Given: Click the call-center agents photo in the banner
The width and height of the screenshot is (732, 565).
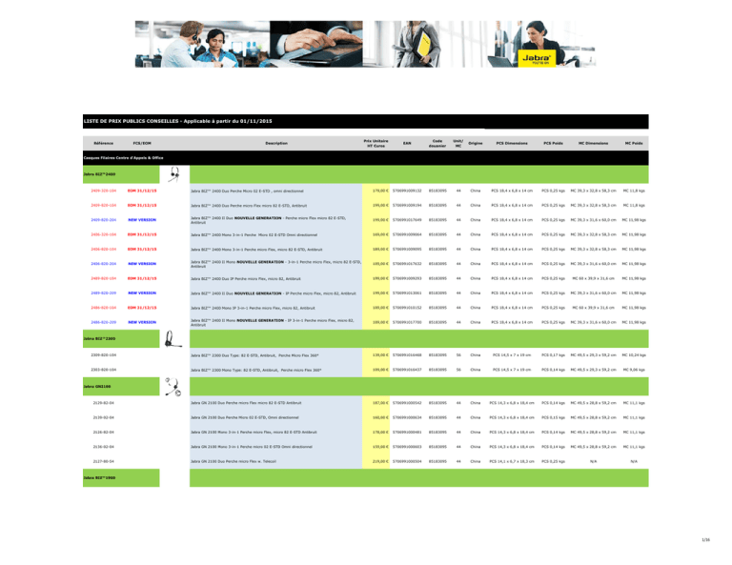Looking at the screenshot, I should coord(202,44).
